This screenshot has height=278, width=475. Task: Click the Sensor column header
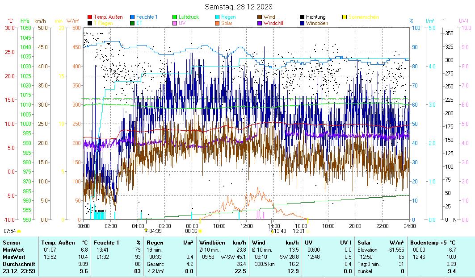pos(11,242)
